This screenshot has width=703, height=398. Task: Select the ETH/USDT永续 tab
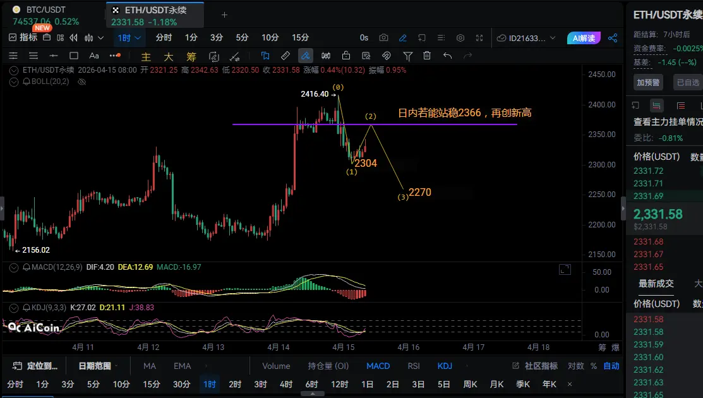click(155, 15)
